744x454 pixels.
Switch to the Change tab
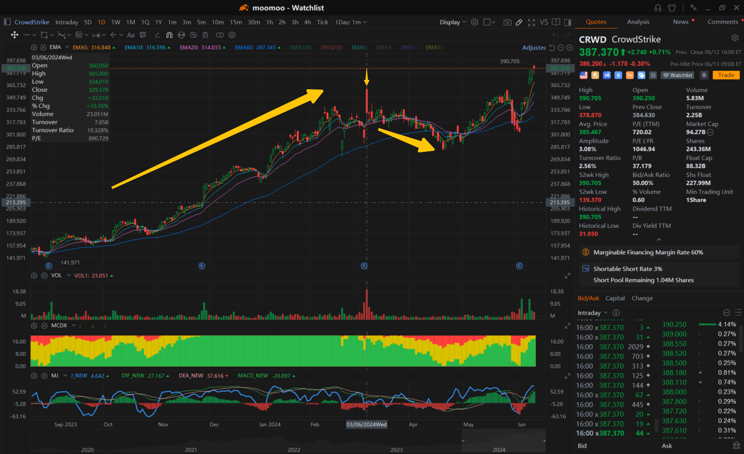(x=642, y=298)
